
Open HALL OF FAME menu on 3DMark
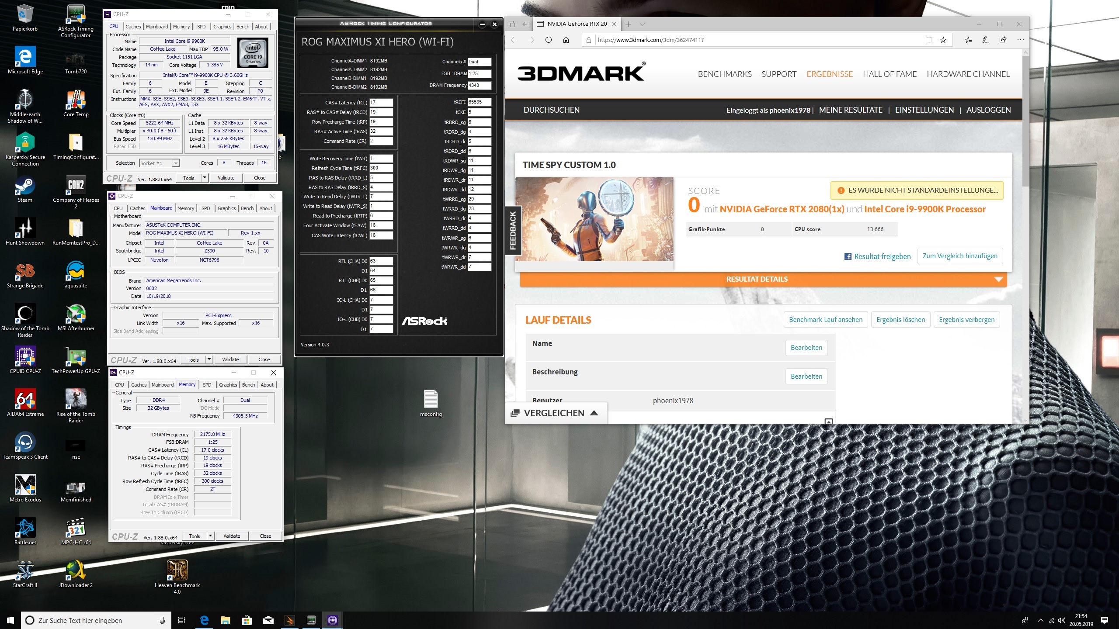(x=890, y=74)
